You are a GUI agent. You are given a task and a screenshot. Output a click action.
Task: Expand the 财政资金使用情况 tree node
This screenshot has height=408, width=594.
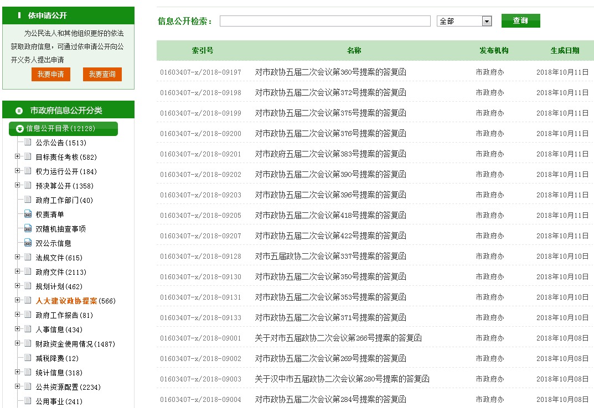(x=18, y=344)
